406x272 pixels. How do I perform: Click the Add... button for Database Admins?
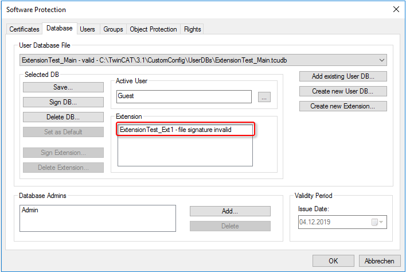[230, 211]
